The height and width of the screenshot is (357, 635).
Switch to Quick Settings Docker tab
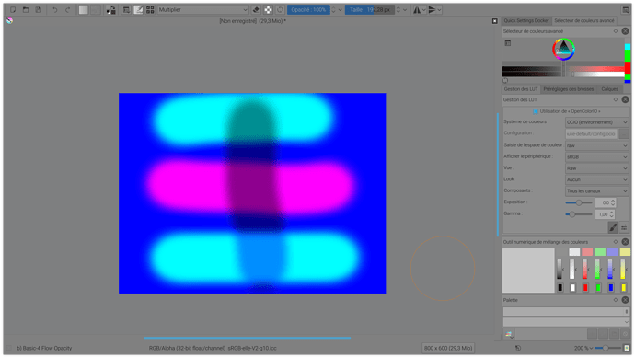(x=526, y=20)
